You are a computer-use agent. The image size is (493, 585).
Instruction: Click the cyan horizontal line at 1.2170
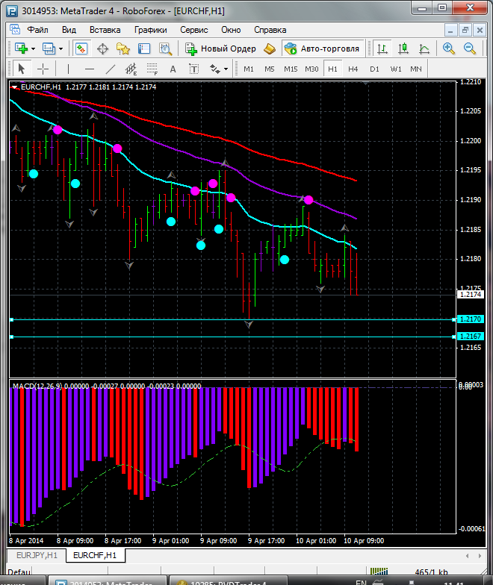click(x=233, y=319)
